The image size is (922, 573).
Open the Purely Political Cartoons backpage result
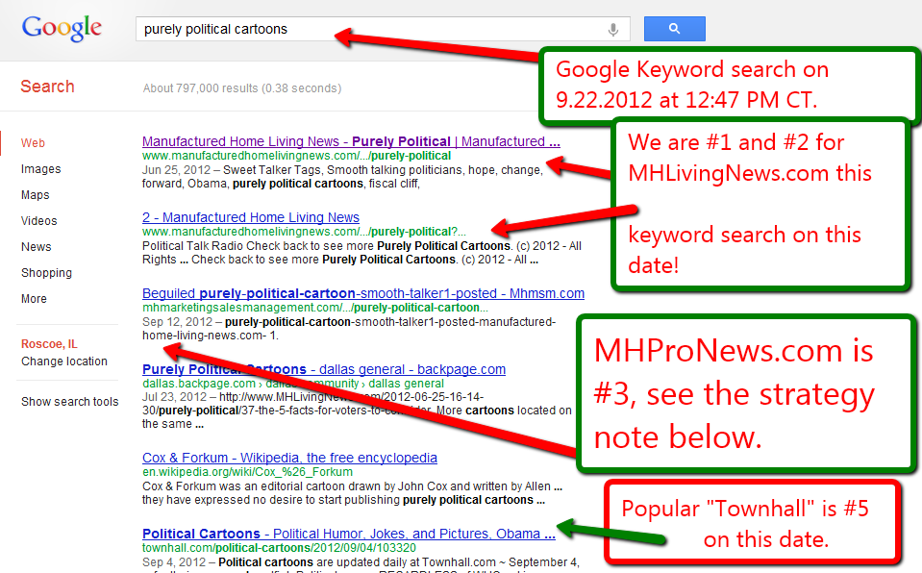[224, 369]
